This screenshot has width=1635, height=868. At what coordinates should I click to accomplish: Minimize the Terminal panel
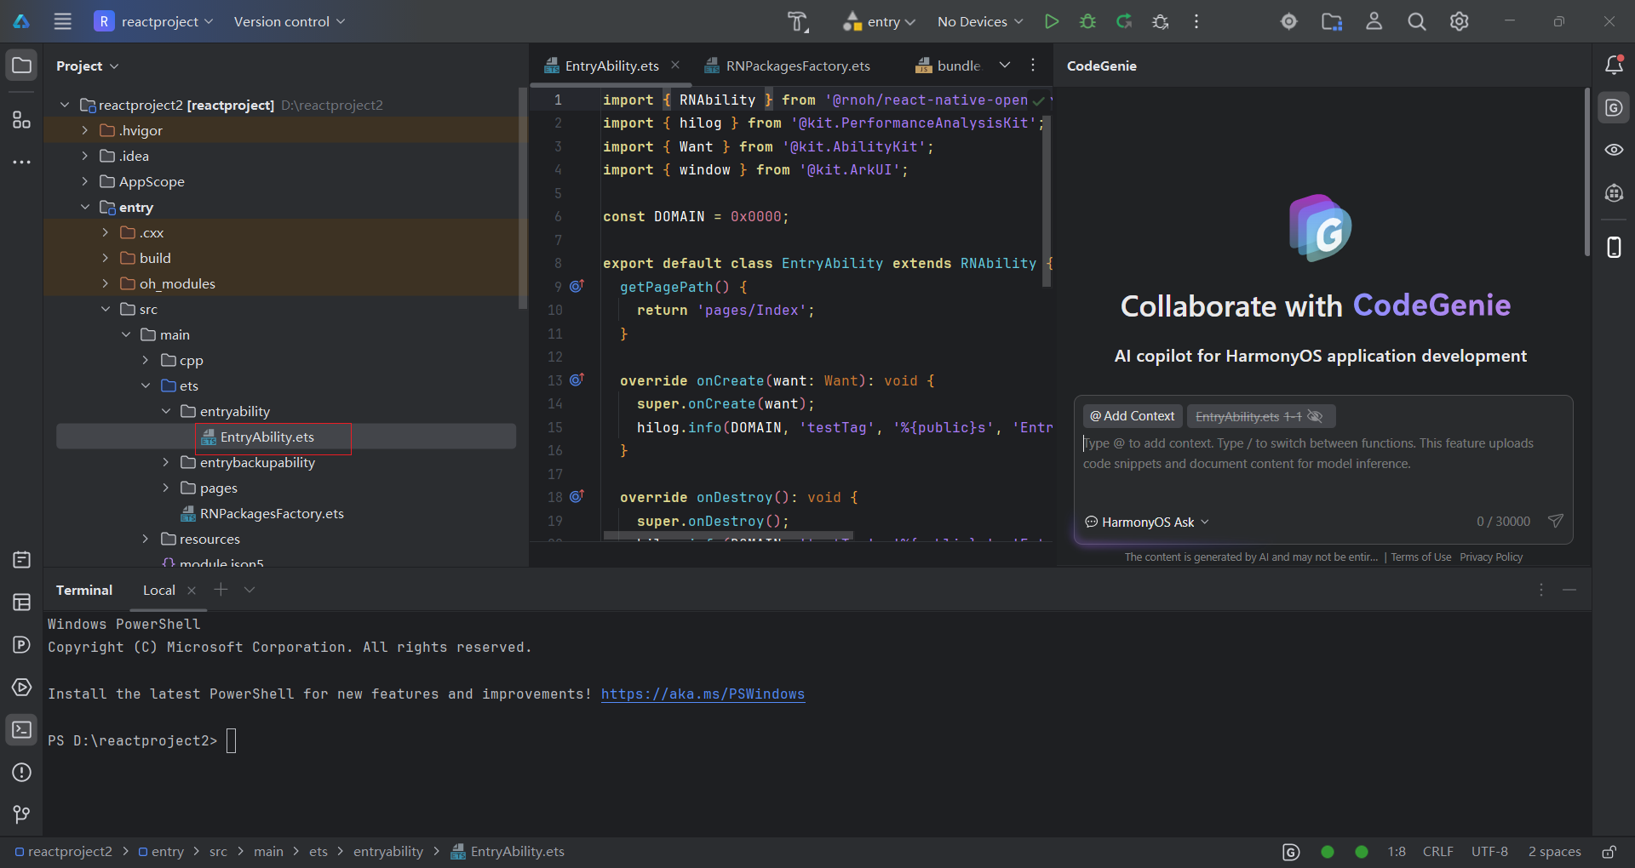click(x=1569, y=590)
